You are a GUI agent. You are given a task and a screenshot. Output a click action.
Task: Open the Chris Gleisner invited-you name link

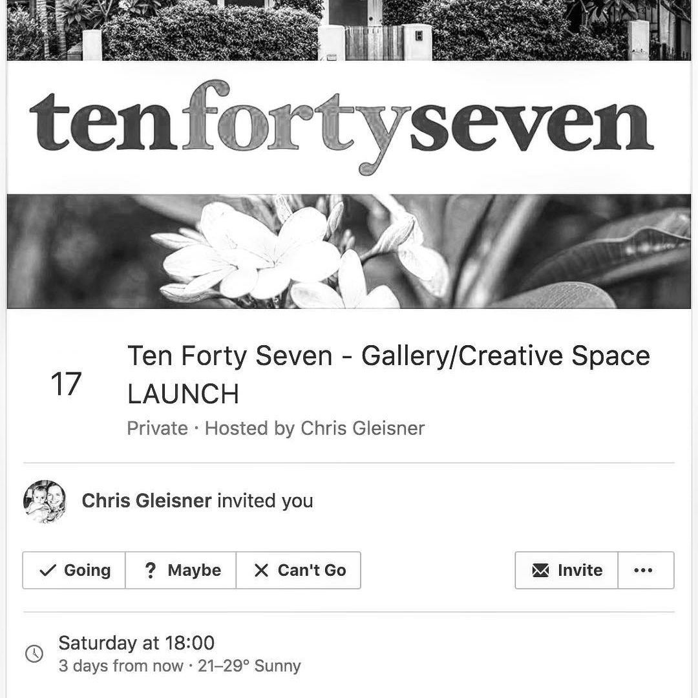pyautogui.click(x=147, y=501)
